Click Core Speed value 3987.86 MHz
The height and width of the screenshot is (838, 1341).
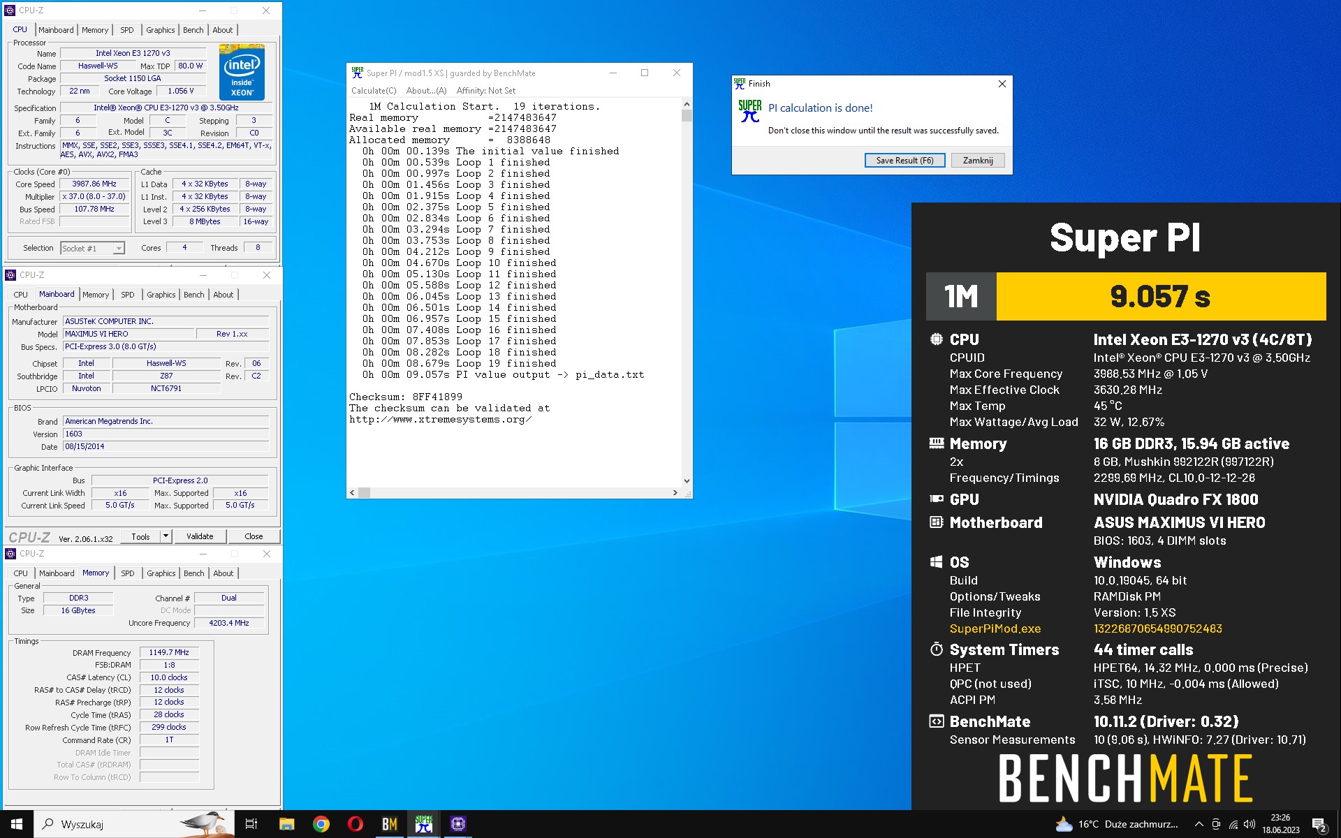(94, 184)
